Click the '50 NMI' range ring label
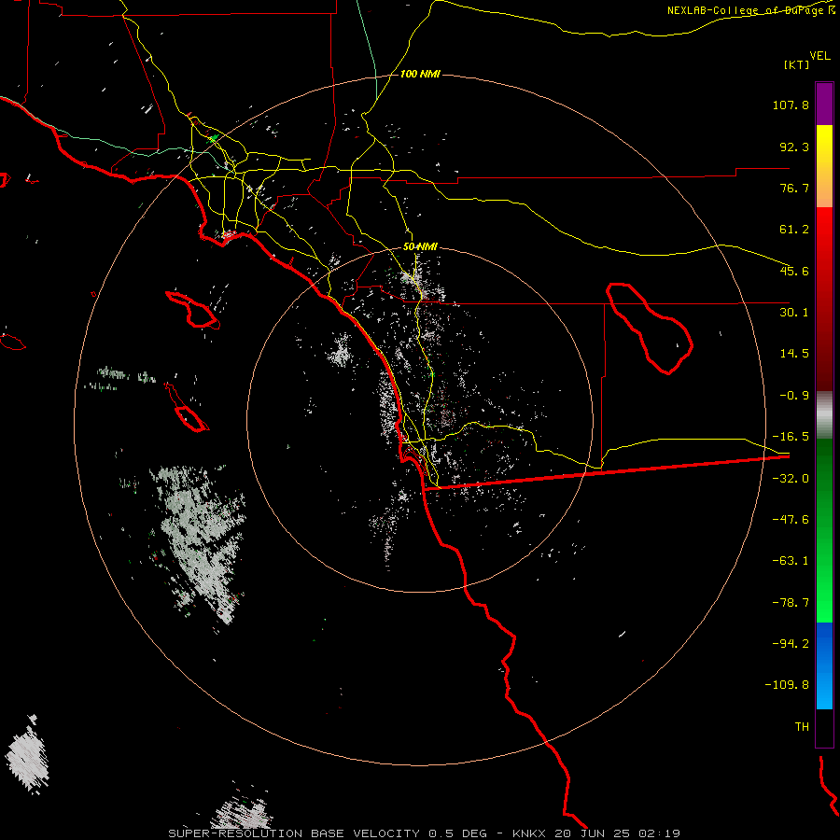Viewport: 840px width, 840px height. [x=420, y=246]
